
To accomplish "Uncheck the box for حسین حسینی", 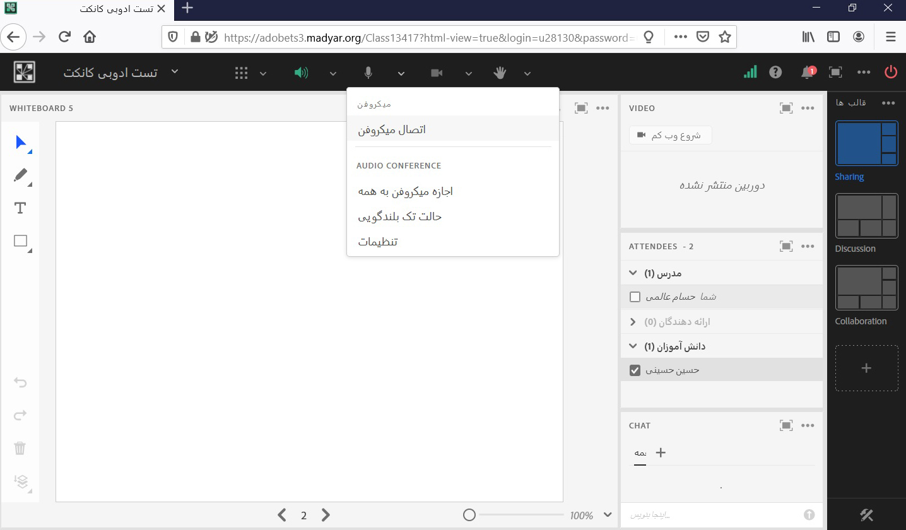I will (x=635, y=370).
